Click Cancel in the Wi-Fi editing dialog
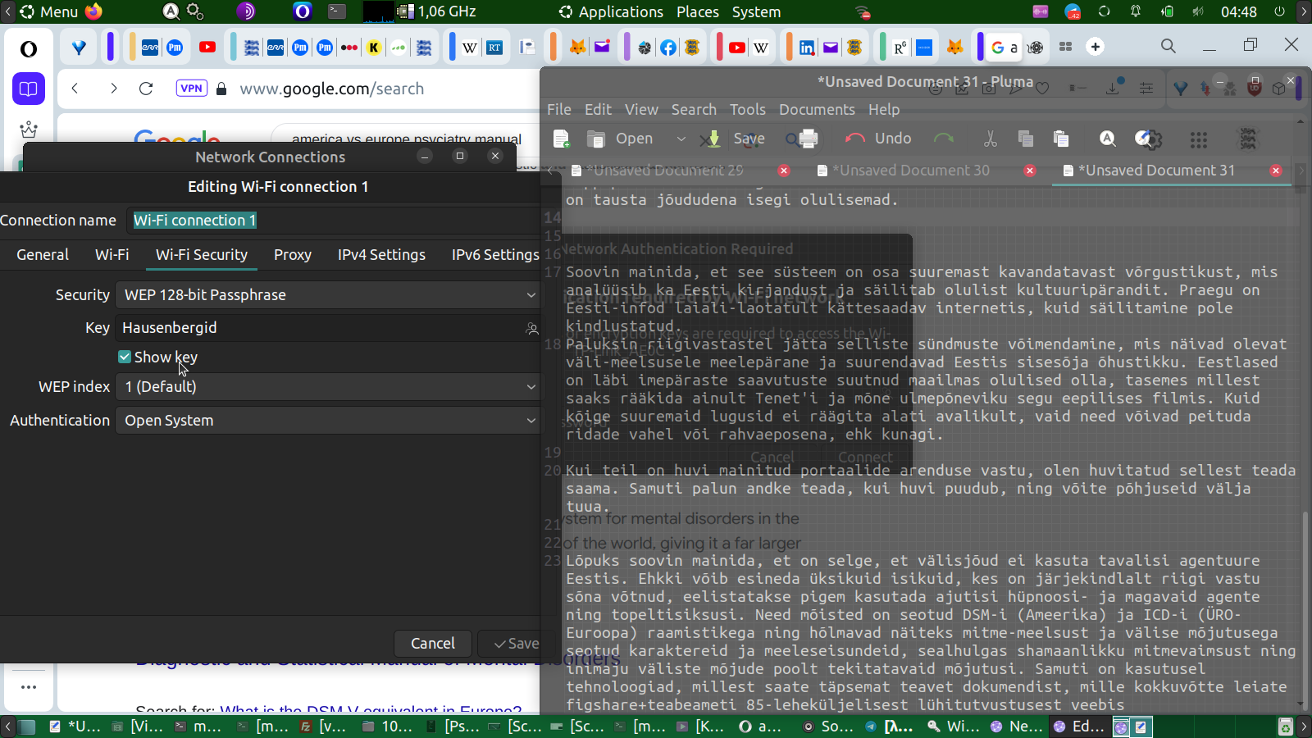This screenshot has width=1312, height=738. coord(432,644)
